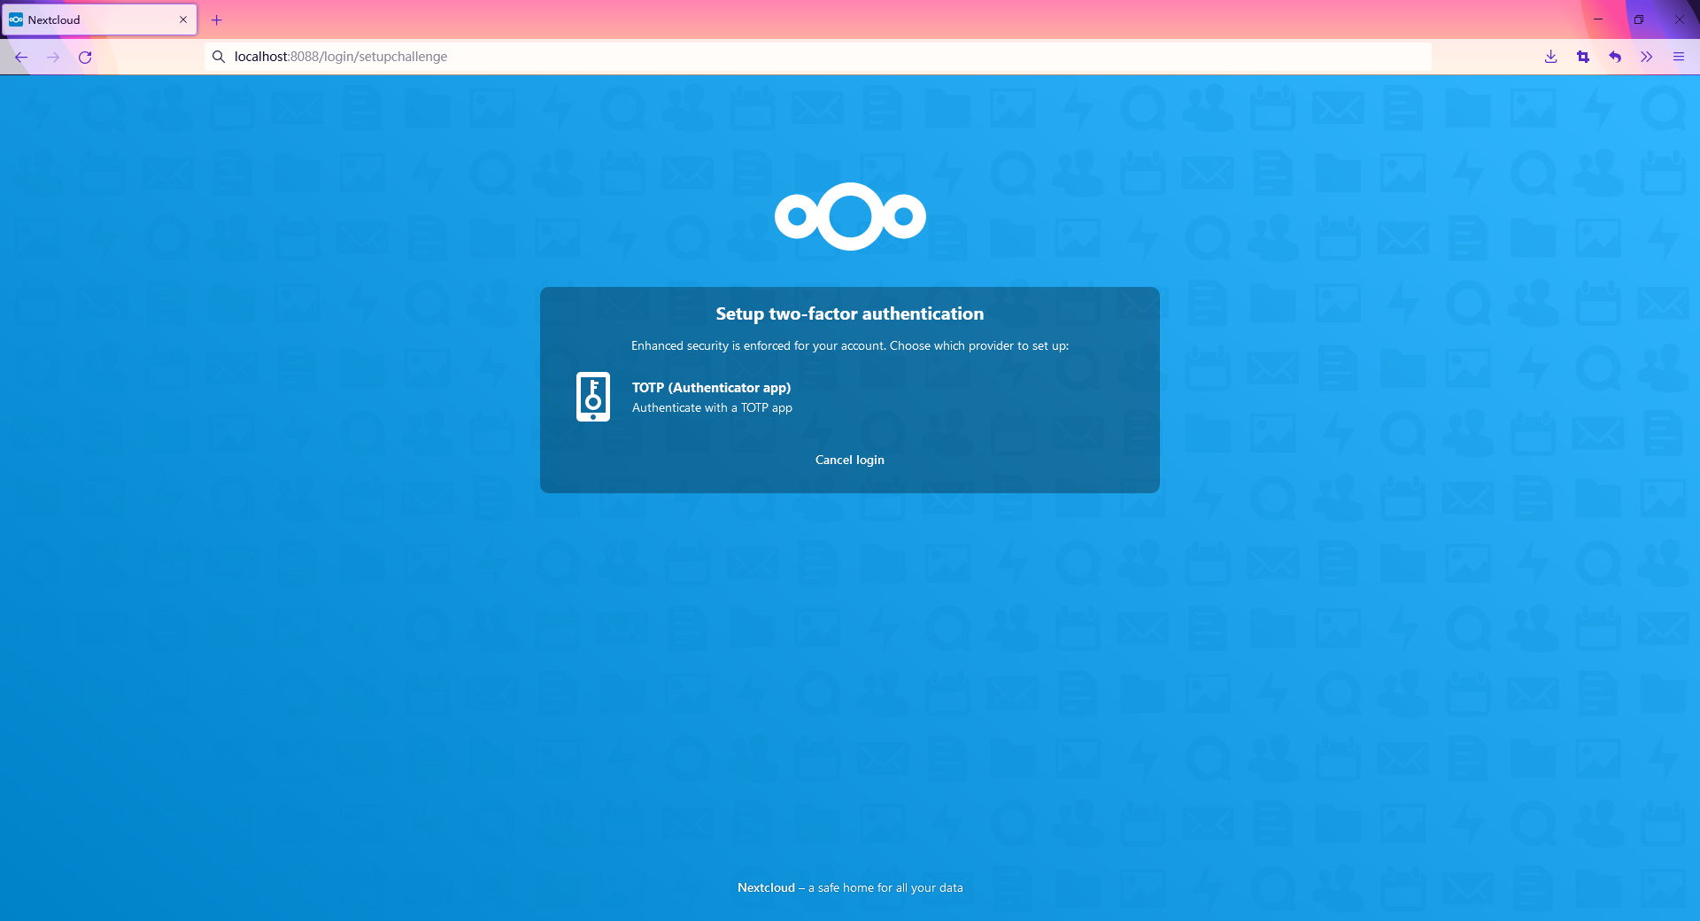Click the 'Enhanced security is enforced' text
This screenshot has height=921, width=1700.
click(850, 345)
